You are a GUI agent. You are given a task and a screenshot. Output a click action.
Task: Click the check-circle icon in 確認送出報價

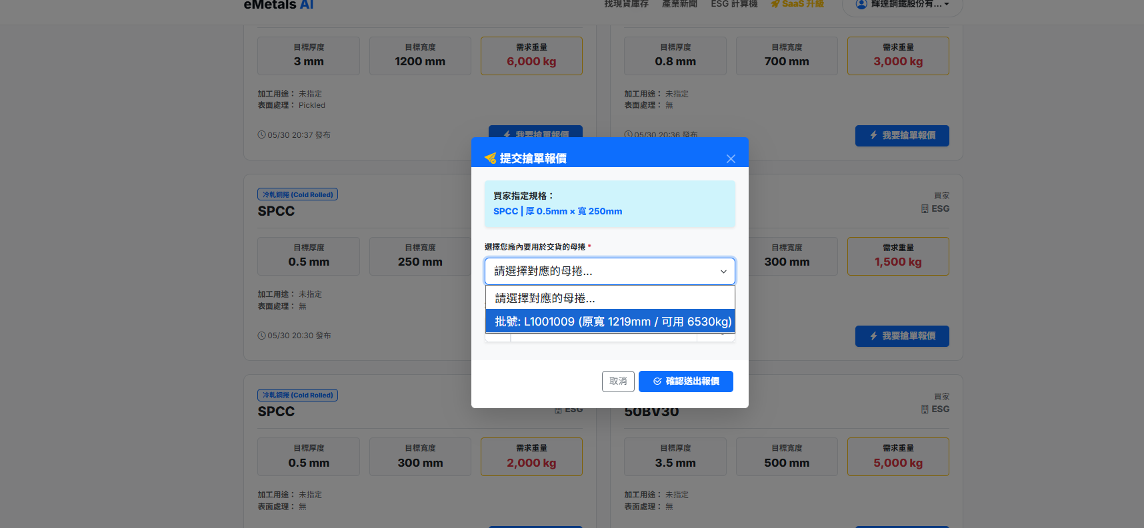[657, 382]
